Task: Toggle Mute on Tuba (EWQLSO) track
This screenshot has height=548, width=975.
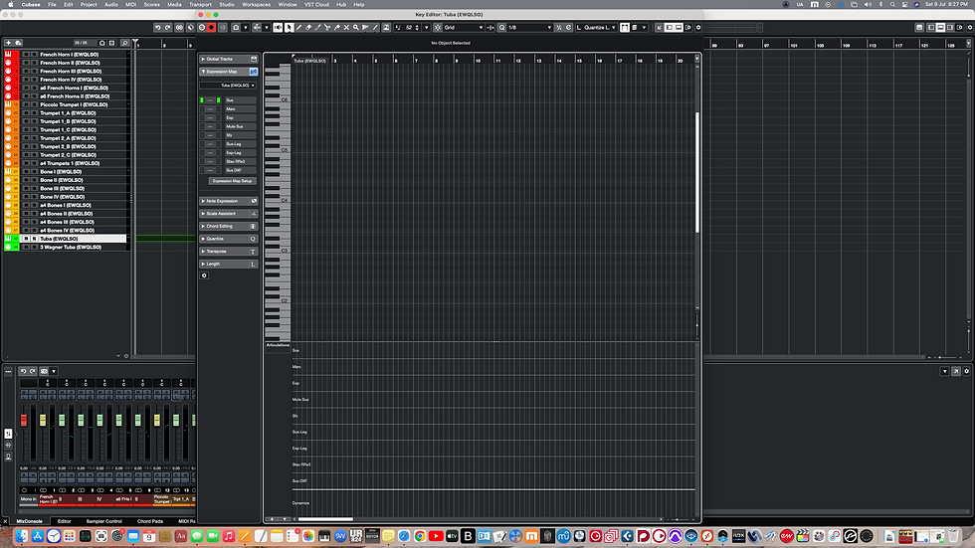Action: pyautogui.click(x=26, y=239)
